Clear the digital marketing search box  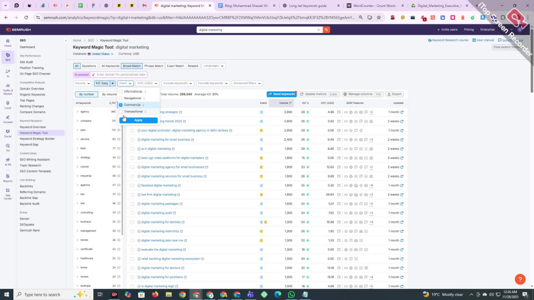click(319, 30)
